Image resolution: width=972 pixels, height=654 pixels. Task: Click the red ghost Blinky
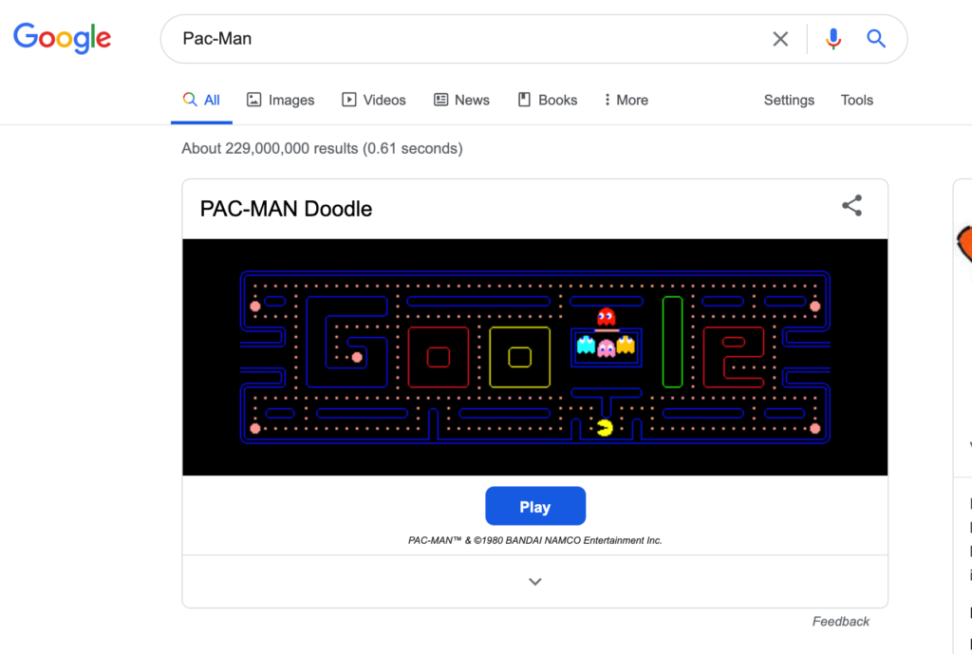pyautogui.click(x=606, y=317)
